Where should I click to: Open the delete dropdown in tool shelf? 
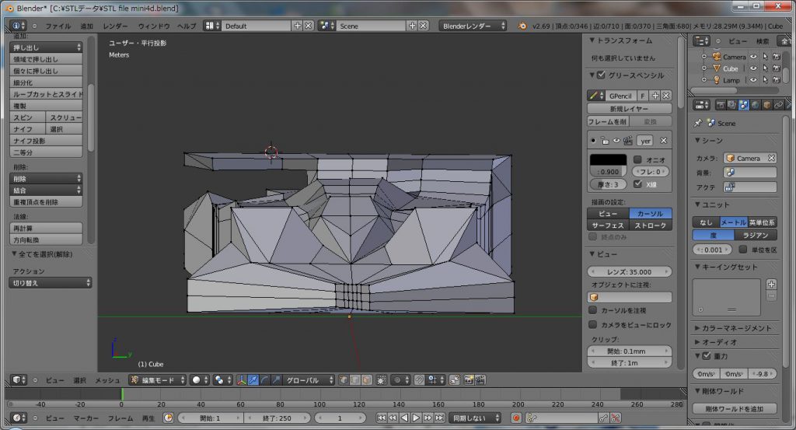click(46, 179)
